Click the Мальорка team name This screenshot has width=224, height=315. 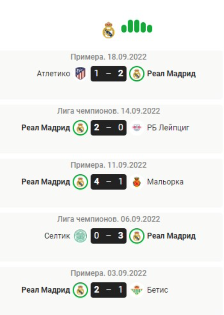click(165, 182)
